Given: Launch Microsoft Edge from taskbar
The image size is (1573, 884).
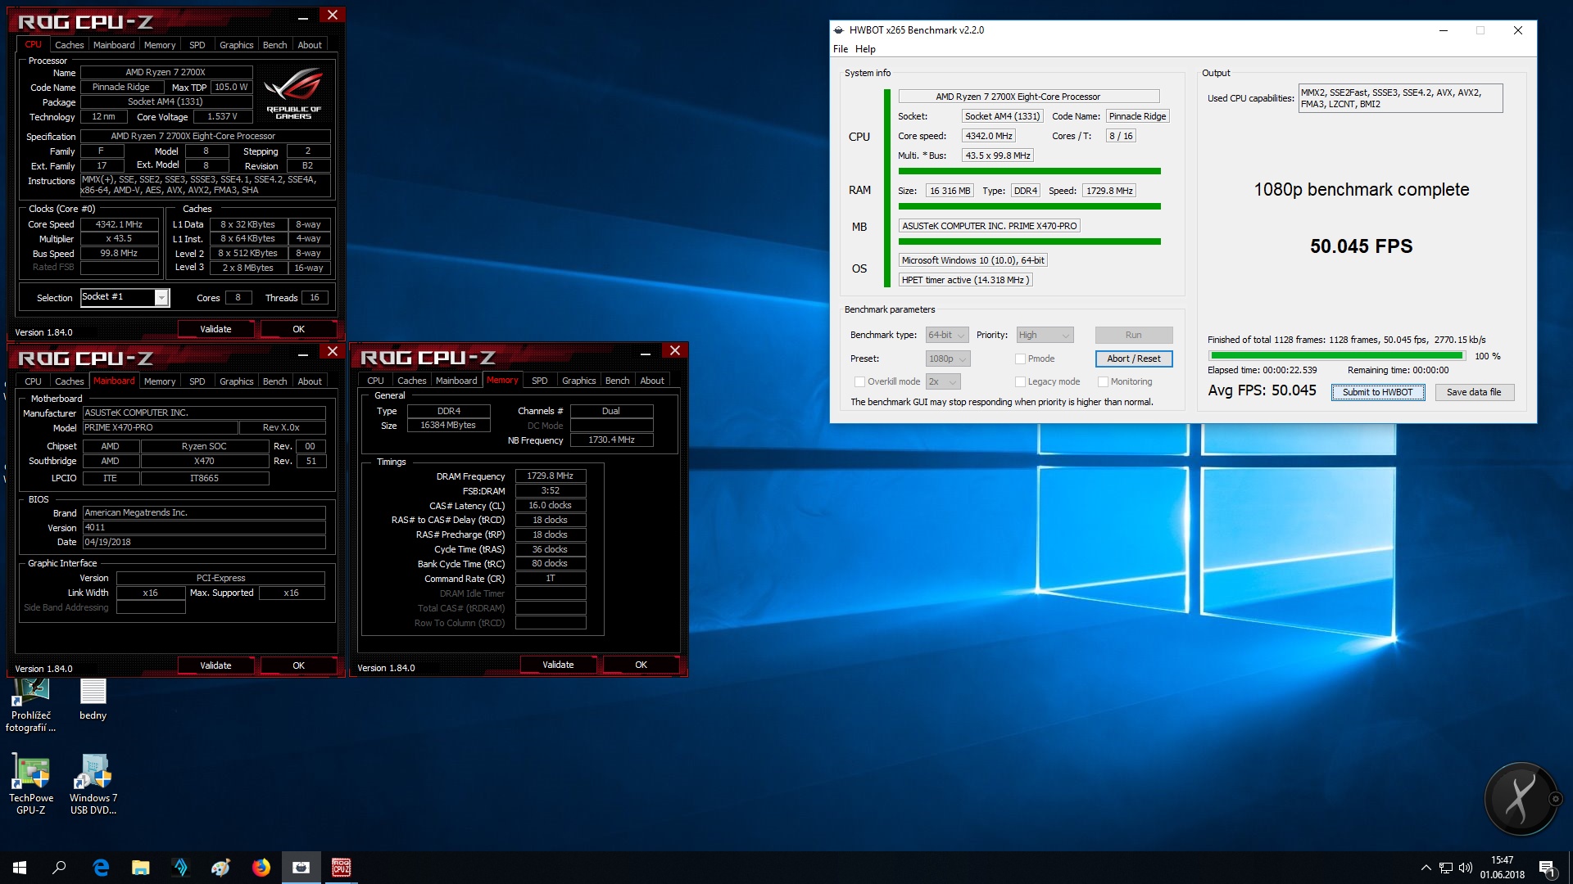Looking at the screenshot, I should [x=101, y=868].
